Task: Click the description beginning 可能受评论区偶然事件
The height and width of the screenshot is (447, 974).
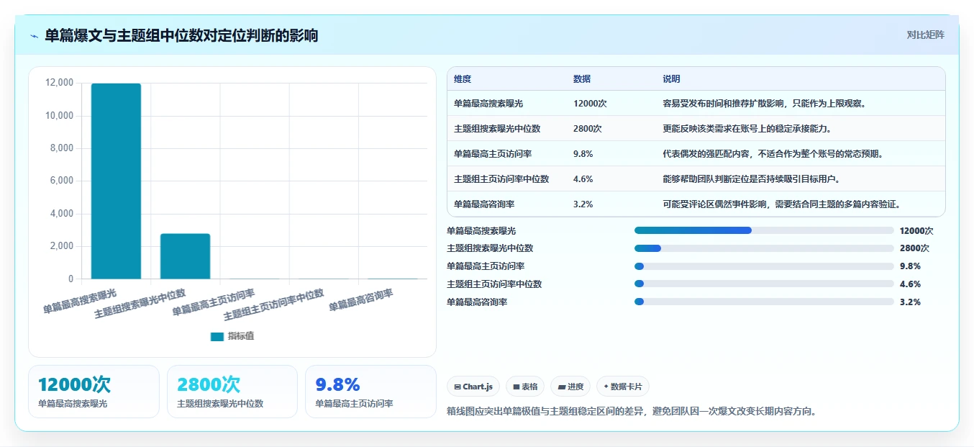Action: 782,204
